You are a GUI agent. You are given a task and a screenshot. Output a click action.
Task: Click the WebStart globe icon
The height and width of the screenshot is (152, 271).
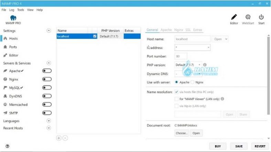248,17
